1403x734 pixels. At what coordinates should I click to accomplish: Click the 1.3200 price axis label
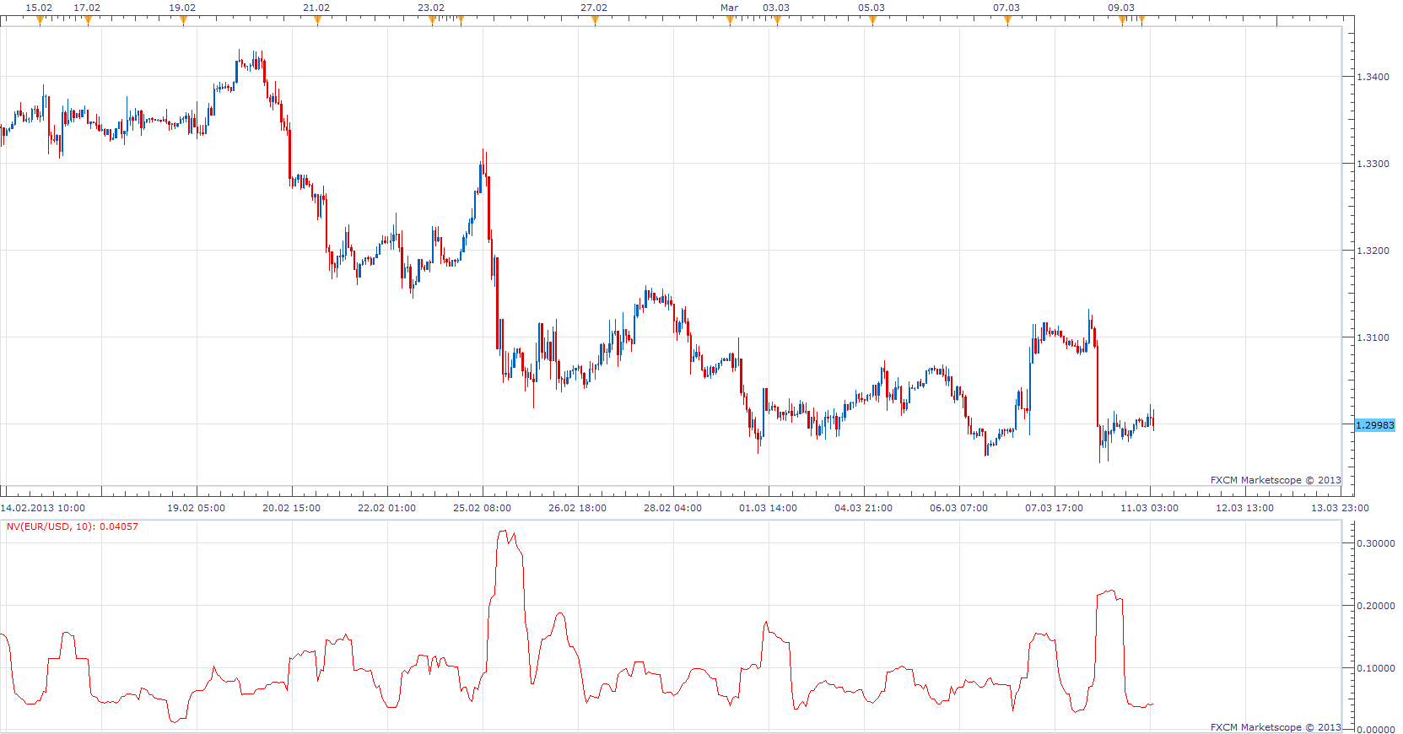point(1373,251)
